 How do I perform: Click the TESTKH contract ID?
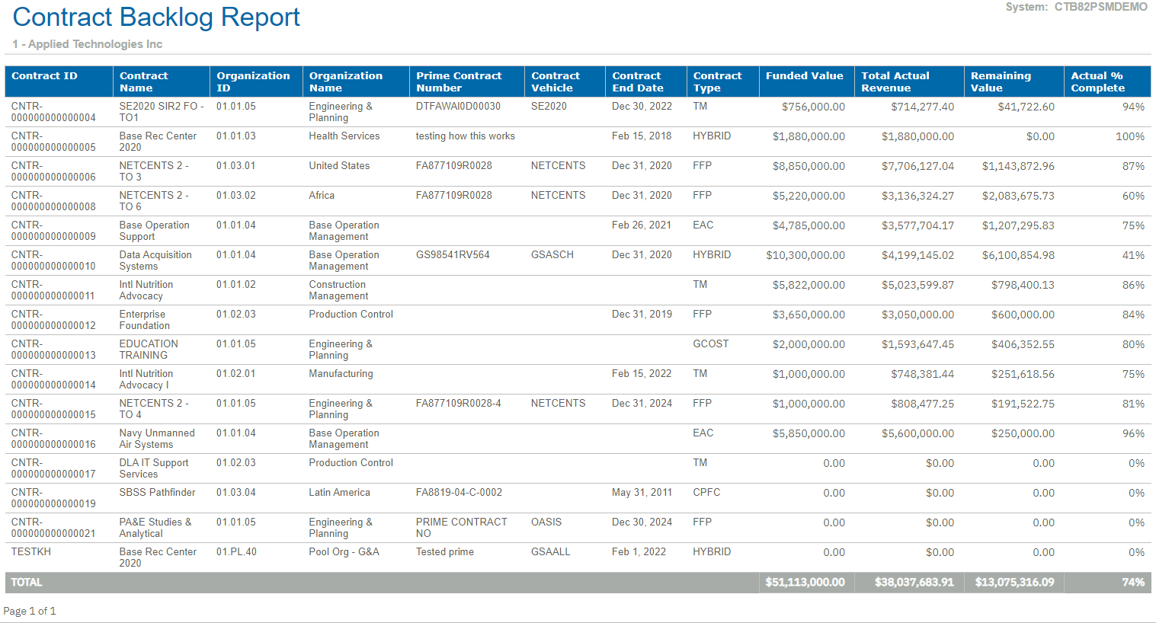click(31, 552)
